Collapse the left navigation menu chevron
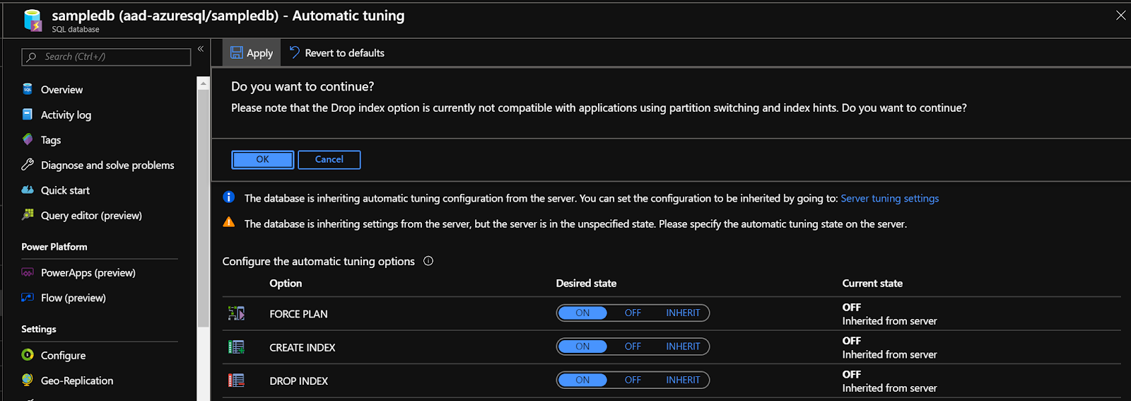 pos(201,49)
